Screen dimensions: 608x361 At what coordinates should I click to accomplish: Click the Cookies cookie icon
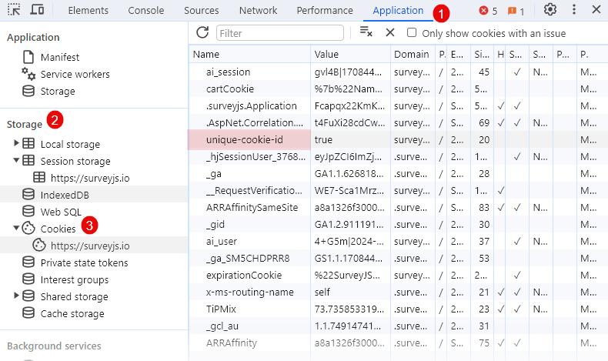point(28,228)
